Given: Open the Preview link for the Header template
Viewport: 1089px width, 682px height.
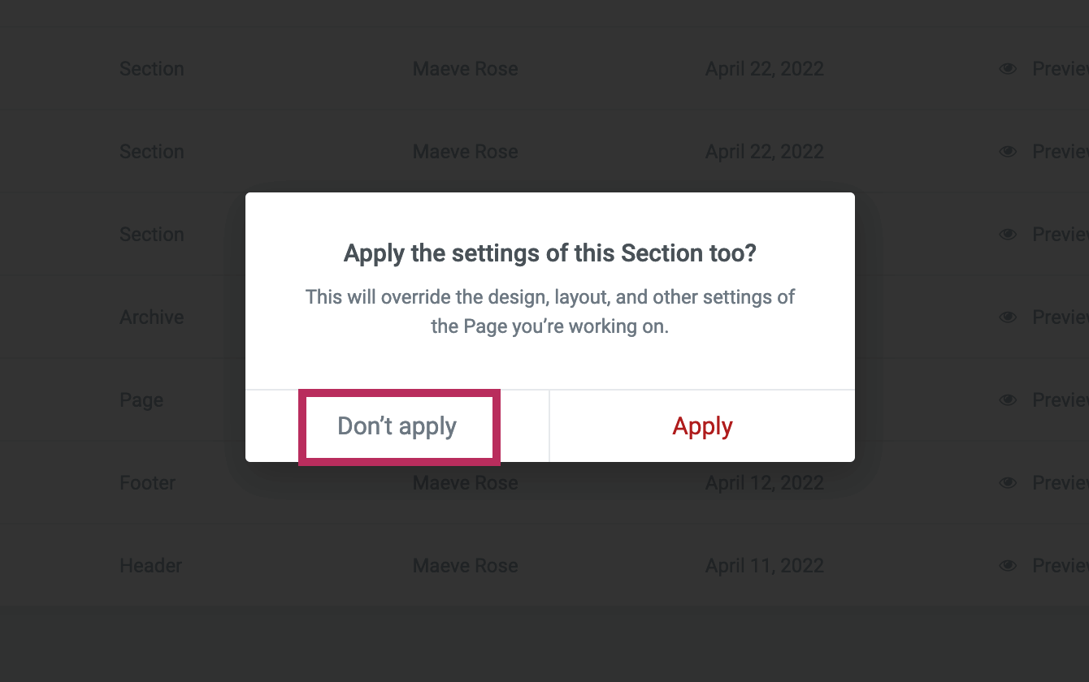Looking at the screenshot, I should pyautogui.click(x=1060, y=566).
